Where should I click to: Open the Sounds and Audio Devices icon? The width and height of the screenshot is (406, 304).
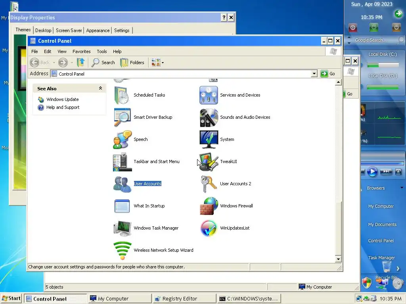tap(209, 117)
